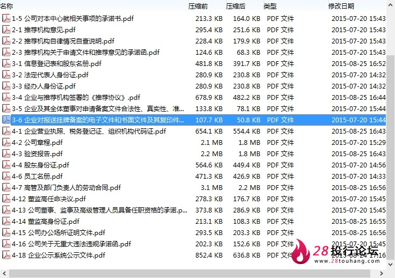Image resolution: width=395 pixels, height=278 pixels.
Task: Select file name 4-7 高管及部门负责人的劳动合同.pdf
Action: 66,187
